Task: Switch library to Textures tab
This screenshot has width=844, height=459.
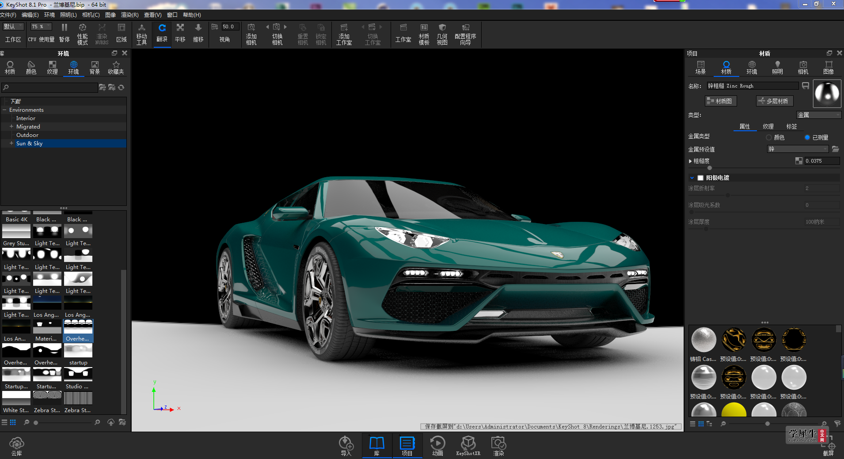Action: point(53,68)
